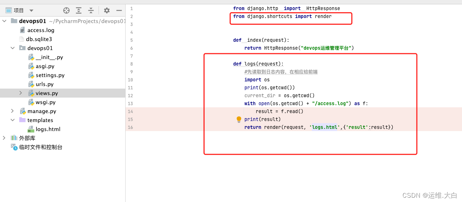Click the 'print(os.getcwd())' line
This screenshot has height=202, width=462.
pos(270,87)
